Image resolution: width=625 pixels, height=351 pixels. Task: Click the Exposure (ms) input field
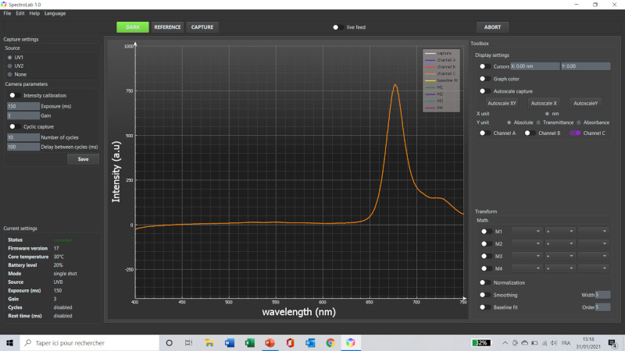pyautogui.click(x=23, y=105)
